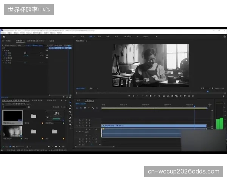
Task: Enable voice-over record on first audio track
Action: pos(96,129)
